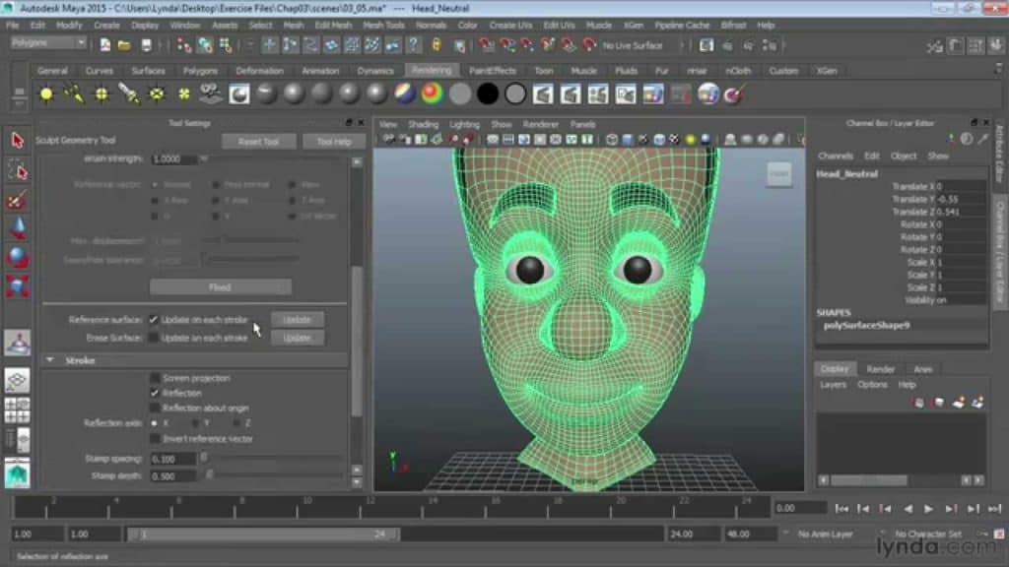The height and width of the screenshot is (567, 1009).
Task: Open the Layers menu in Layer Editor
Action: click(833, 385)
